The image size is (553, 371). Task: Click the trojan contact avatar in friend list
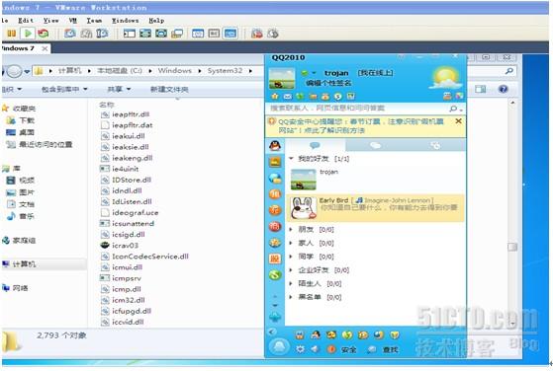click(x=304, y=180)
